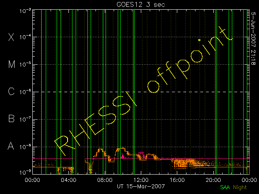Select the 10^-8 flux axis value

(x=25, y=147)
